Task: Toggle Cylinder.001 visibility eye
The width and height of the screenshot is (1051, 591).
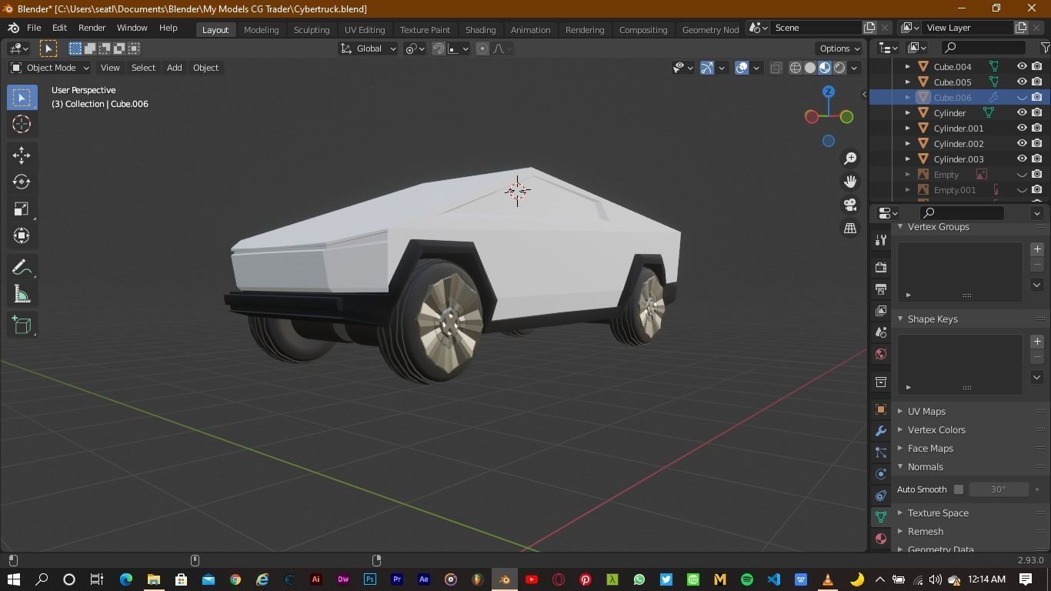Action: coord(1022,128)
